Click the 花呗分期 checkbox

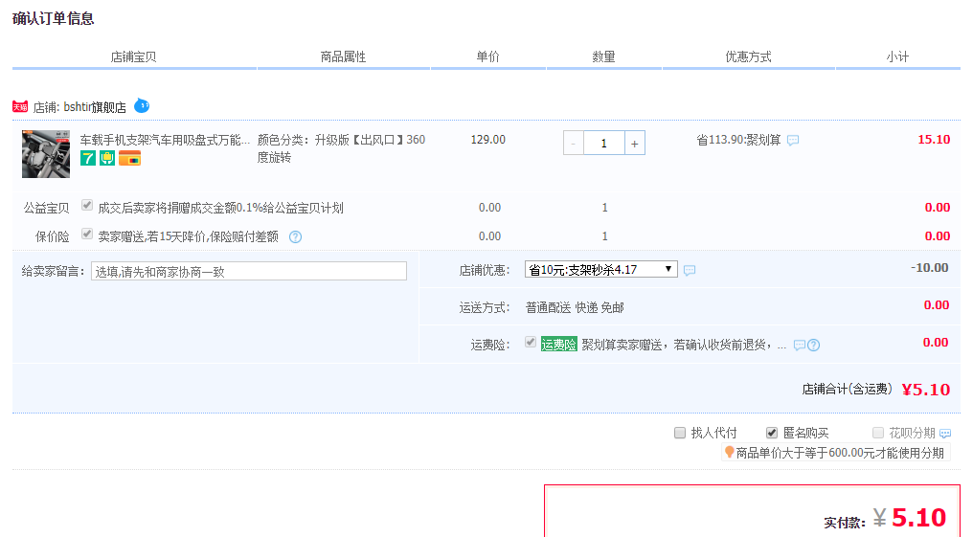878,433
